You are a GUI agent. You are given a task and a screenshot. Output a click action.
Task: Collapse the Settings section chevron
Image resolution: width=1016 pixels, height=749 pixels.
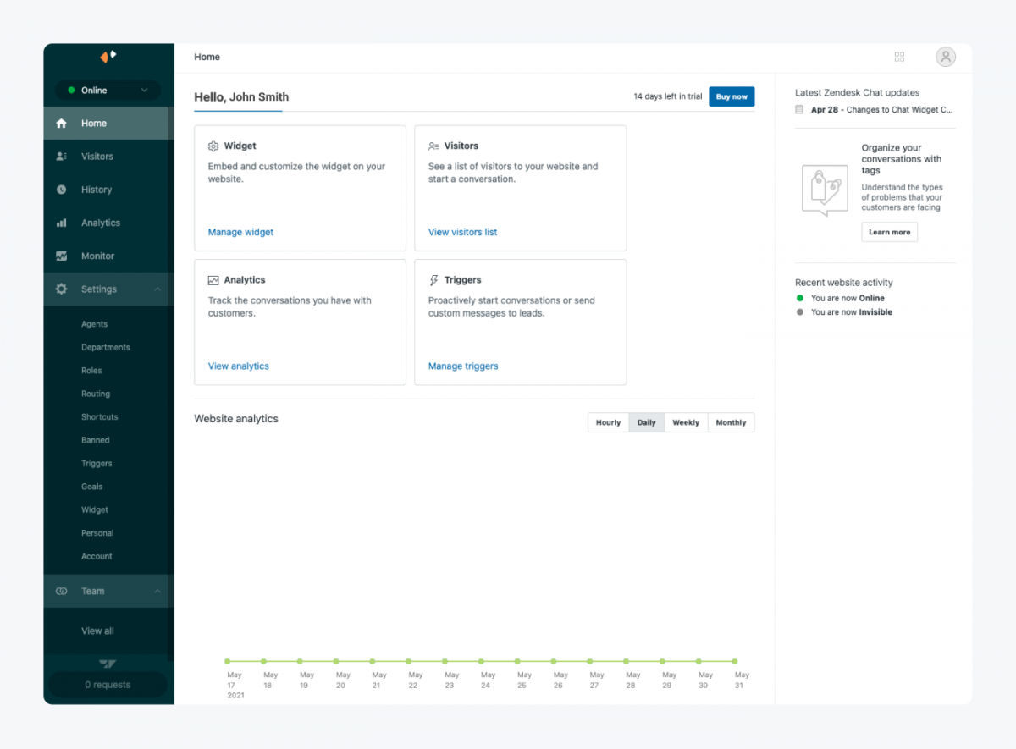(157, 289)
